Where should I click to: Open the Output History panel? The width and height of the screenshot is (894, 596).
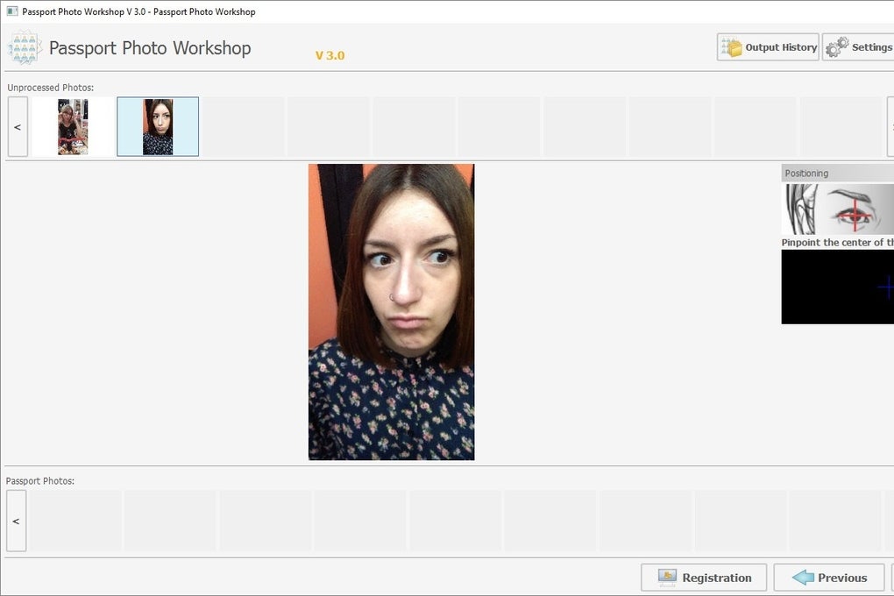coord(768,46)
